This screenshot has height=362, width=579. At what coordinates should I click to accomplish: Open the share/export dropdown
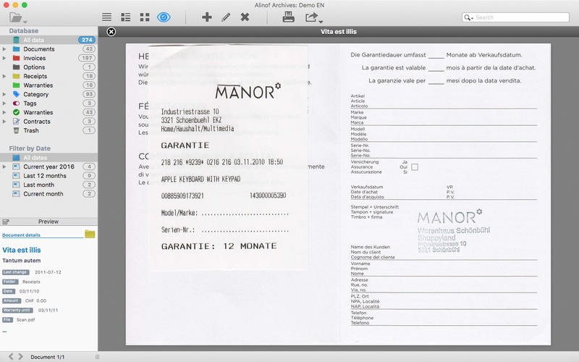(313, 17)
